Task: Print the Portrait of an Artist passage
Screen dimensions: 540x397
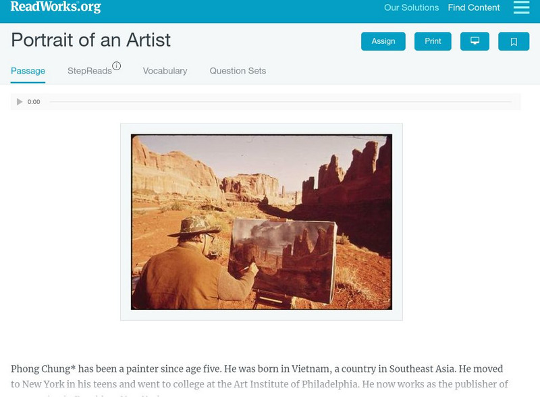Action: 433,41
